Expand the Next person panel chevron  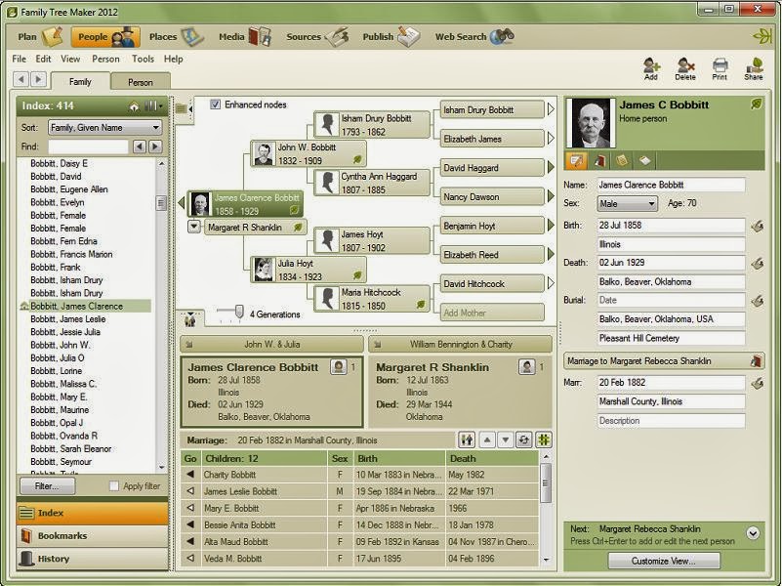coord(751,534)
